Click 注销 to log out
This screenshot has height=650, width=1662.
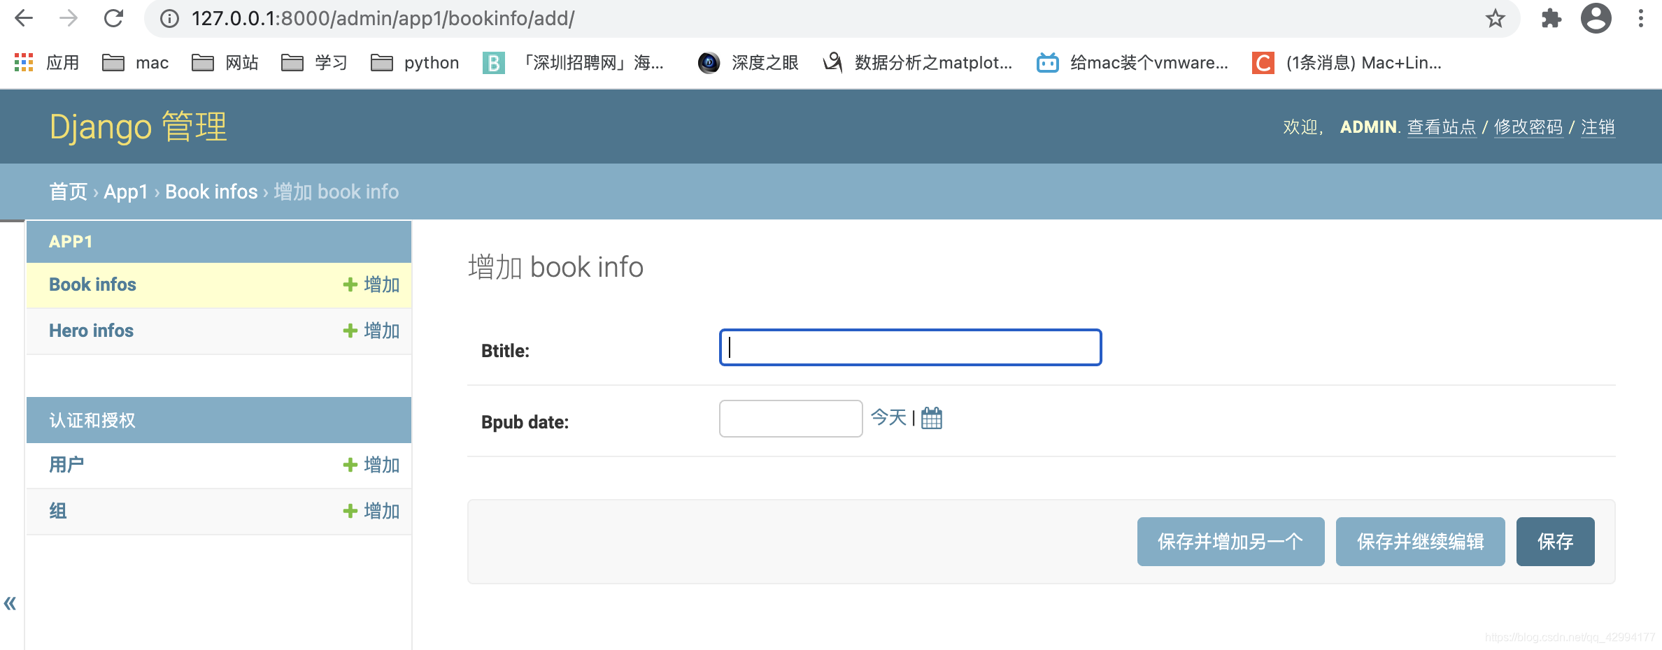pos(1598,127)
